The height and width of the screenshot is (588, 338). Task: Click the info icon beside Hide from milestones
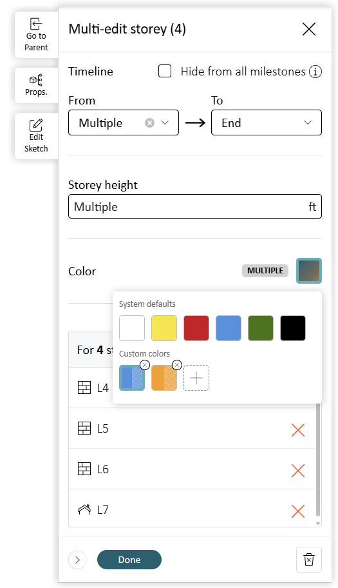coord(315,72)
